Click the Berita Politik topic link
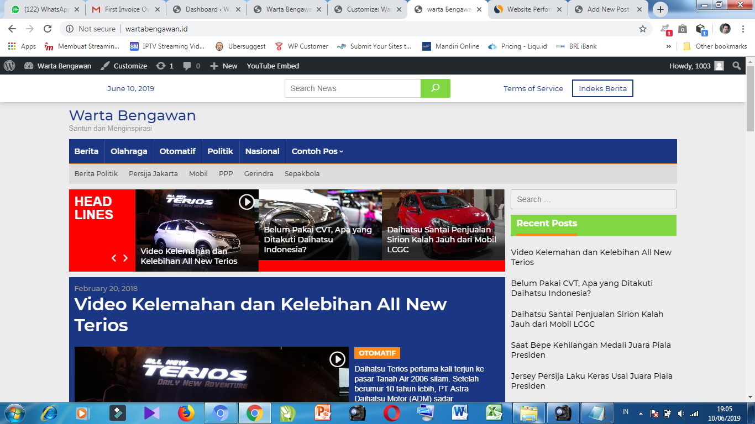 click(96, 173)
